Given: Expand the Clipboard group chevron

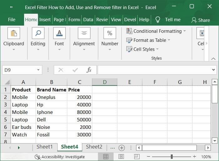Looking at the screenshot, I should 14,49.
